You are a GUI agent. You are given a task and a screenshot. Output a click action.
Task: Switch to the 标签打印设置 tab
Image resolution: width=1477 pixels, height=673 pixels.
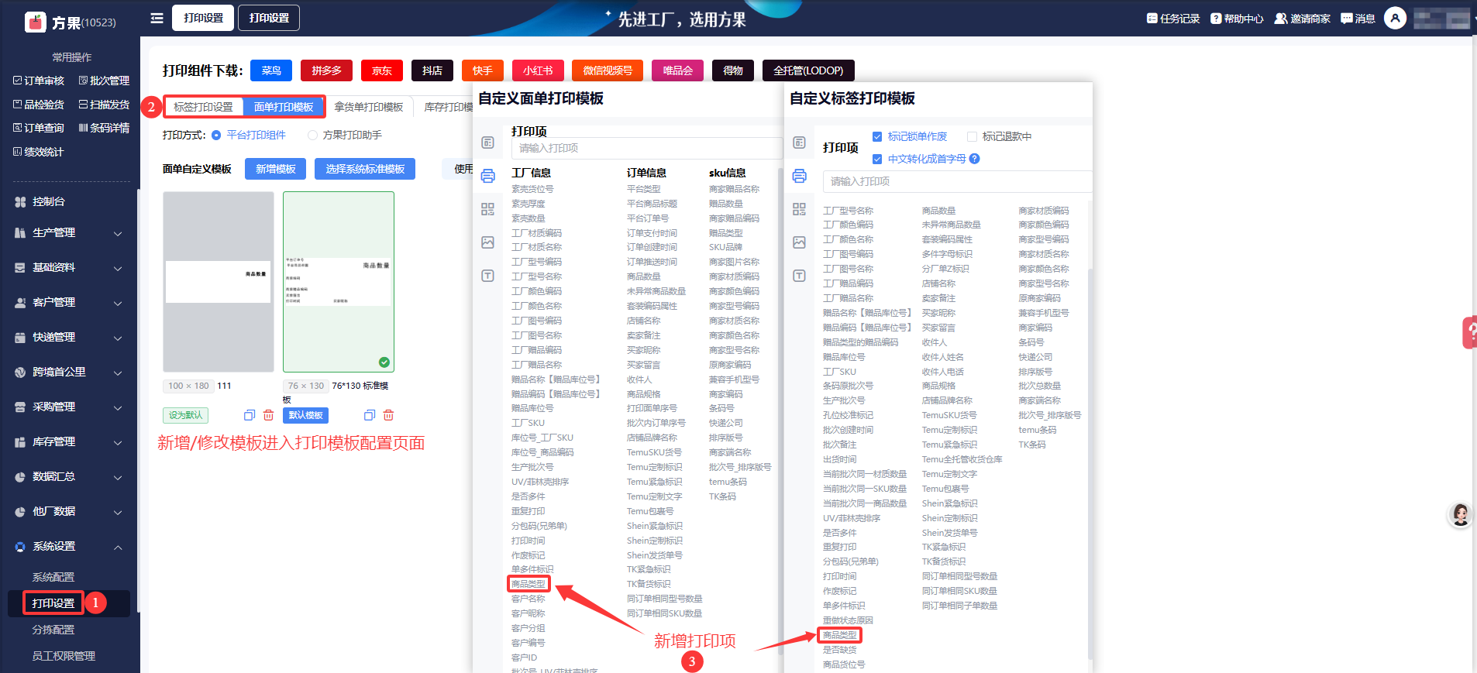click(203, 107)
